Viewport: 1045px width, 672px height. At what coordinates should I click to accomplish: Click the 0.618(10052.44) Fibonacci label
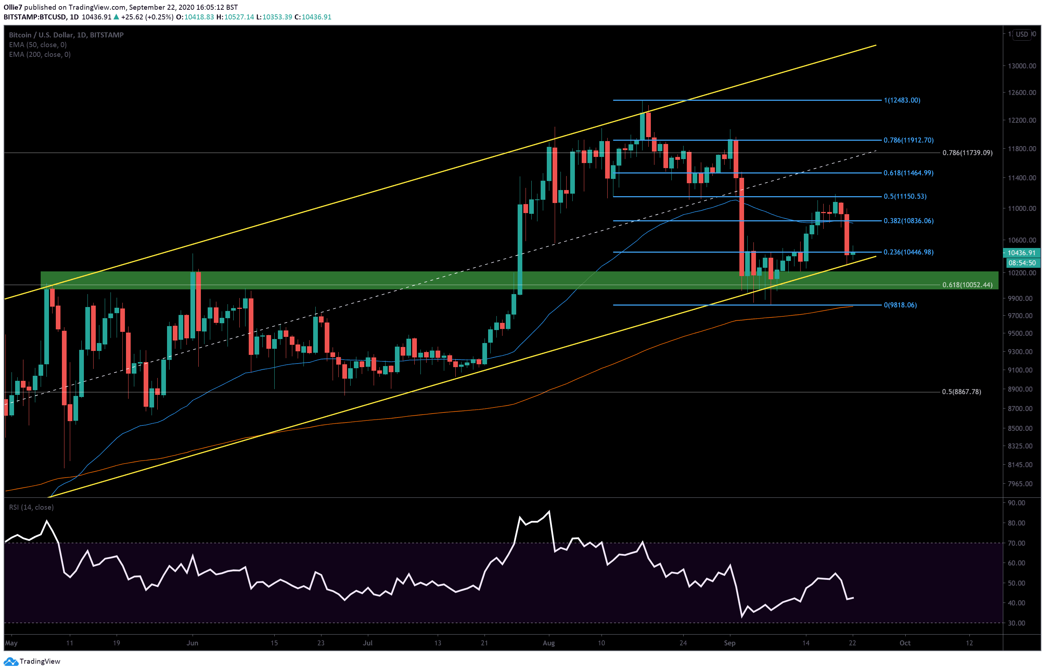click(x=967, y=285)
